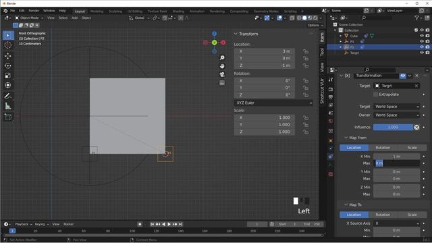Select the Select Box tool
The image size is (432, 243).
8,36
